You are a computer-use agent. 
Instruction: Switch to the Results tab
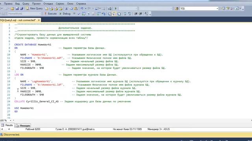pos(7,125)
